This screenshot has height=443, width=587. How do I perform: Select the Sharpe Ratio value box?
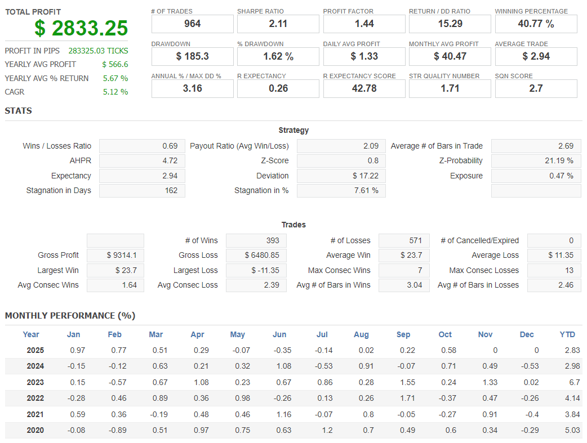(278, 24)
